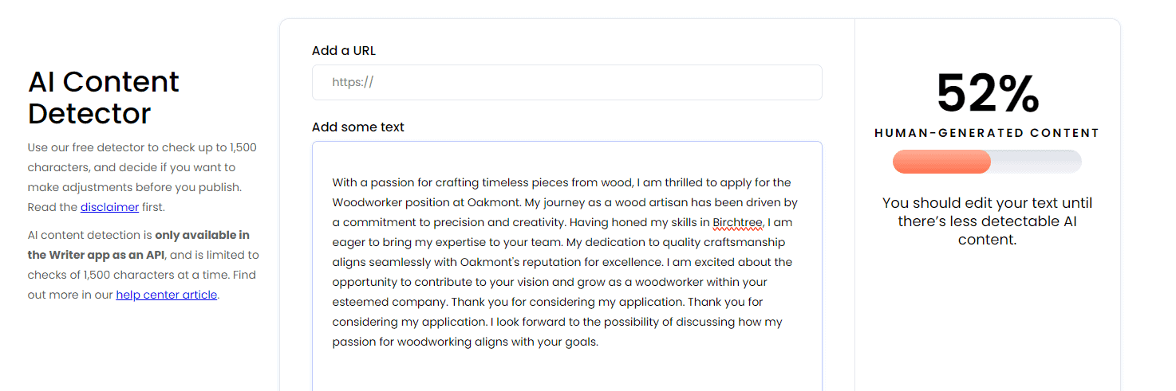Screen dimensions: 1176x391
Task: Click the HUMAN-GENERATED CONTENT label
Action: click(987, 133)
